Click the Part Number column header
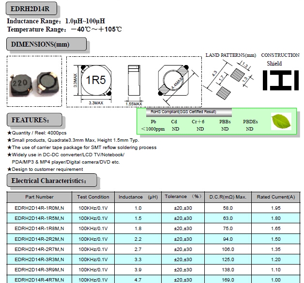Screen dimensions: 304x283 point(39,197)
